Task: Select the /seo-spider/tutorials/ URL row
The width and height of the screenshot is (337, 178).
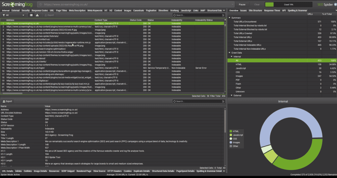Action: pos(112,36)
